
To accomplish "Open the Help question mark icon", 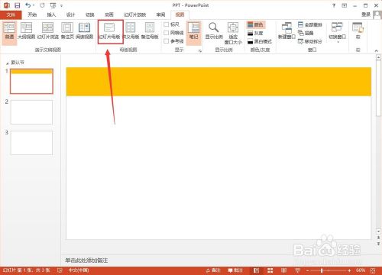I will (334, 5).
